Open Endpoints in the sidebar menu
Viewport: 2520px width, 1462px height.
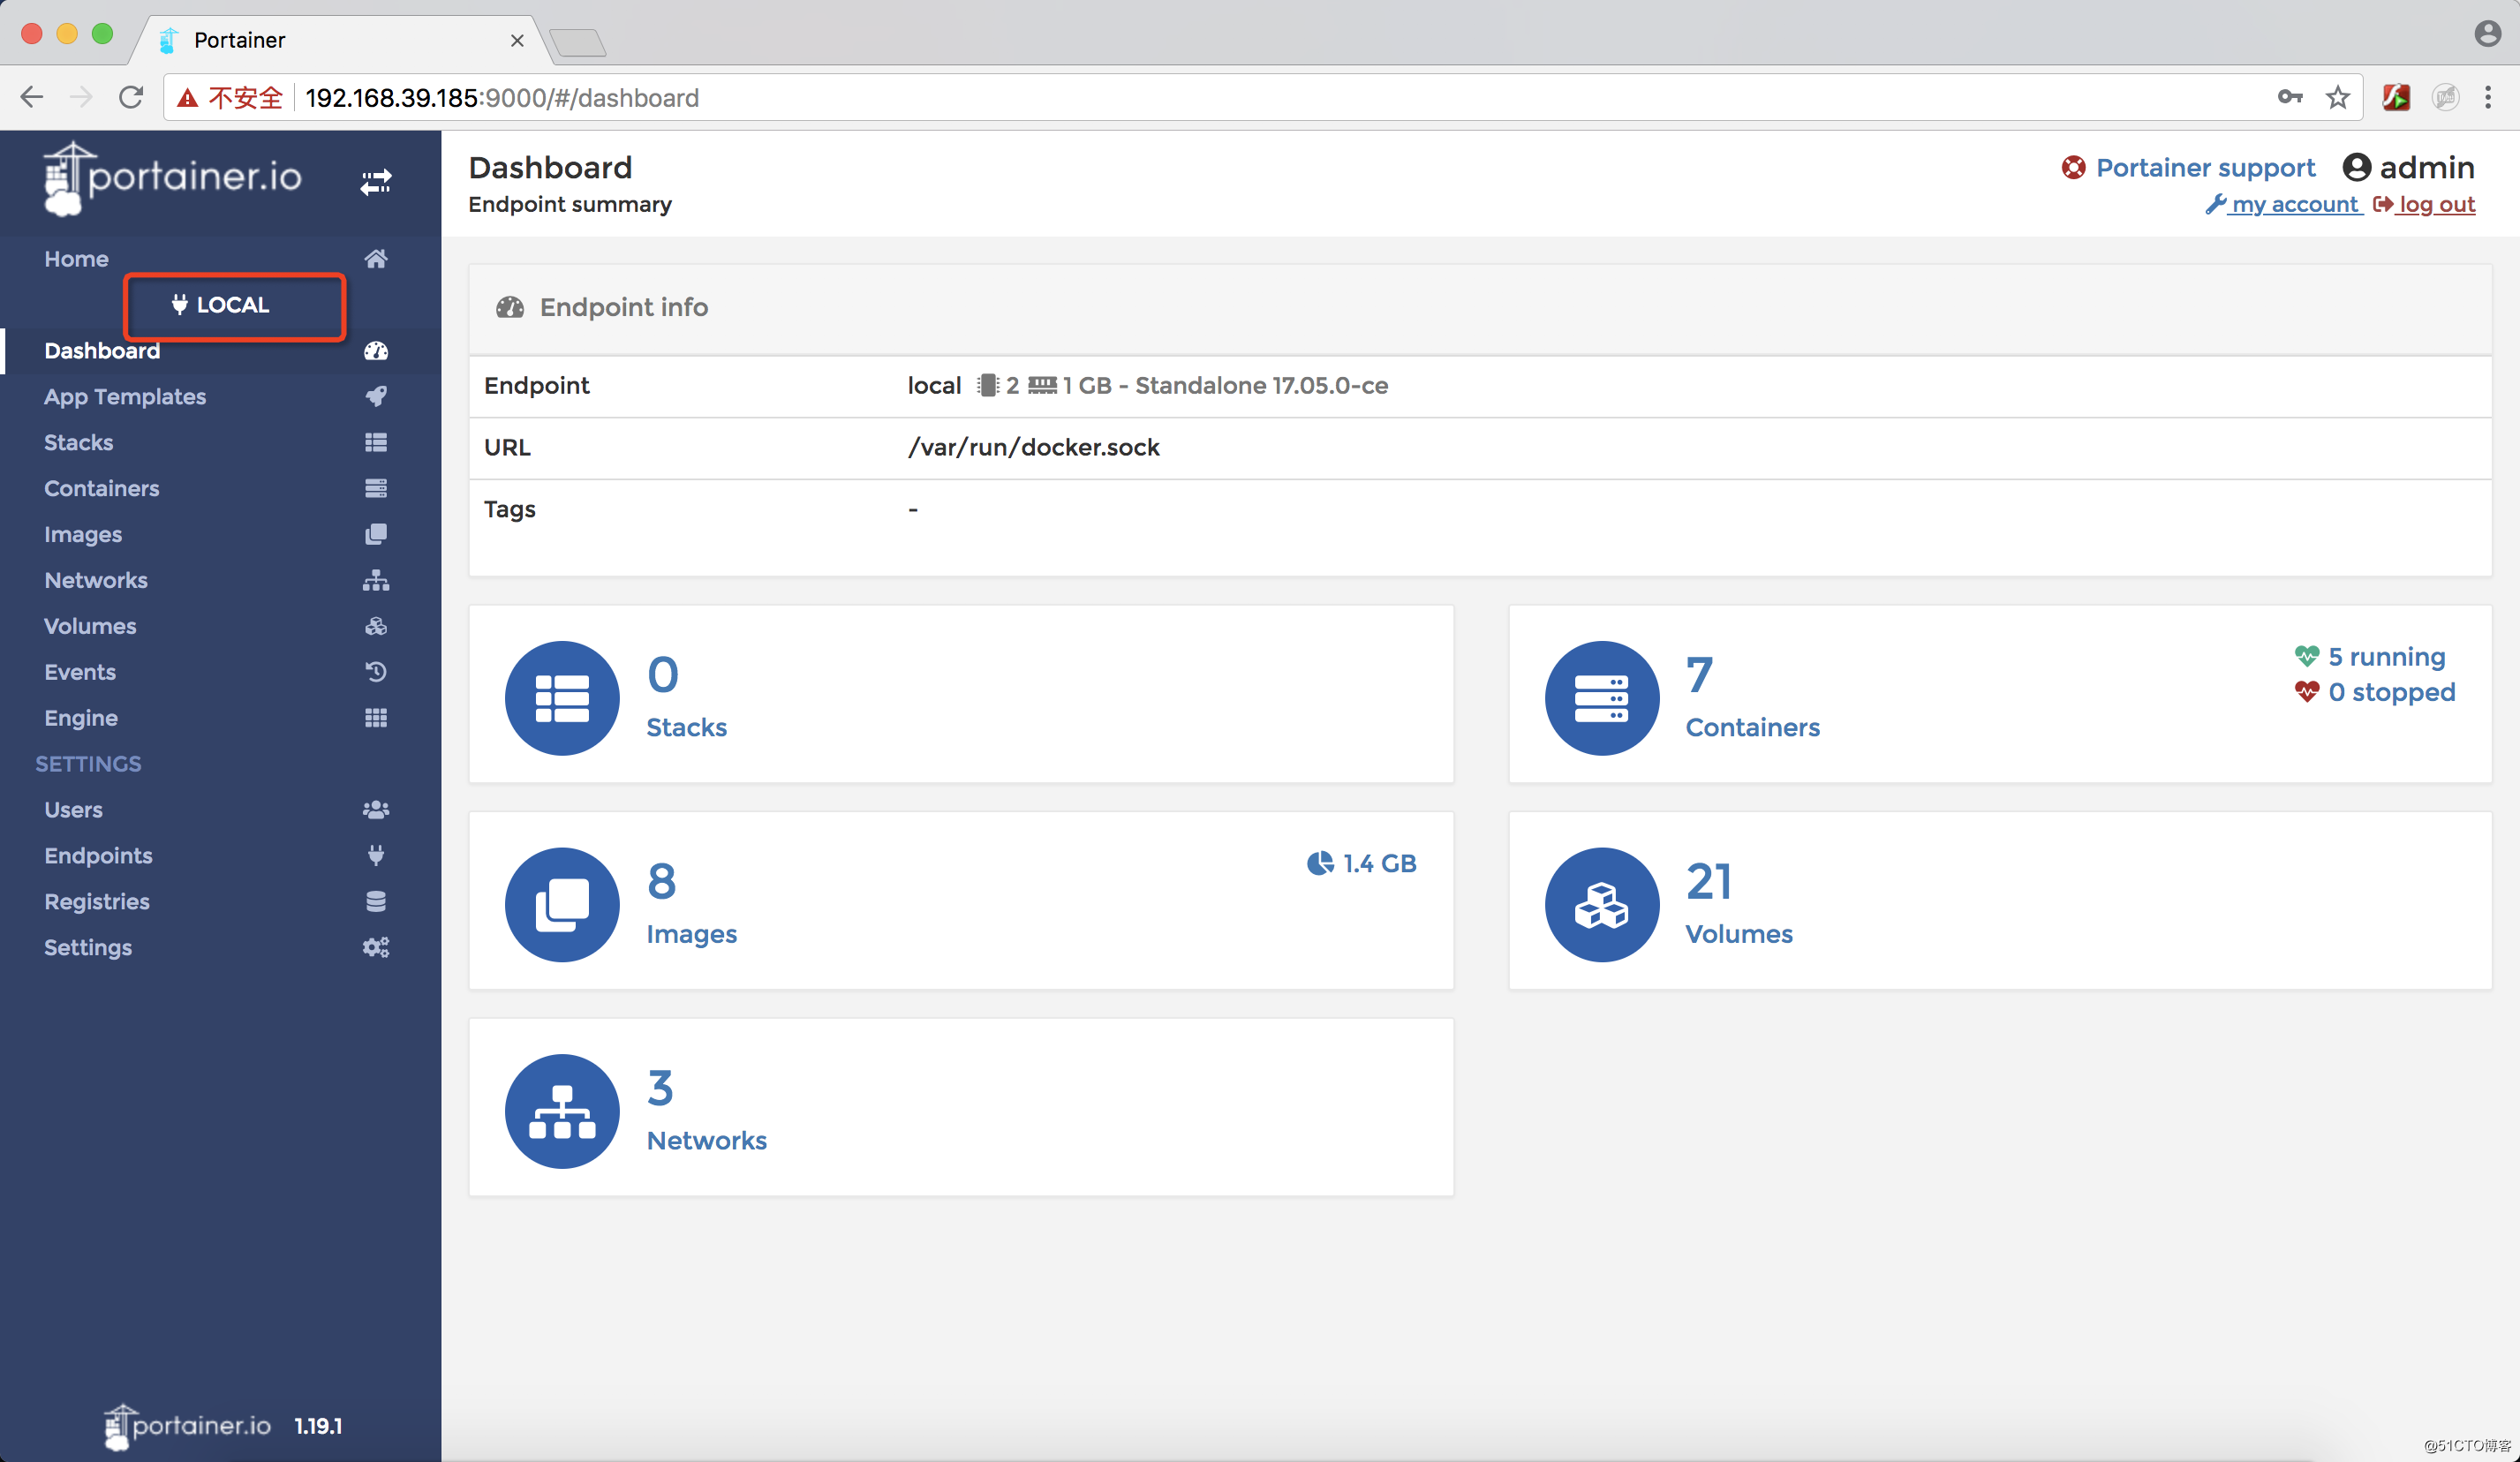click(98, 855)
